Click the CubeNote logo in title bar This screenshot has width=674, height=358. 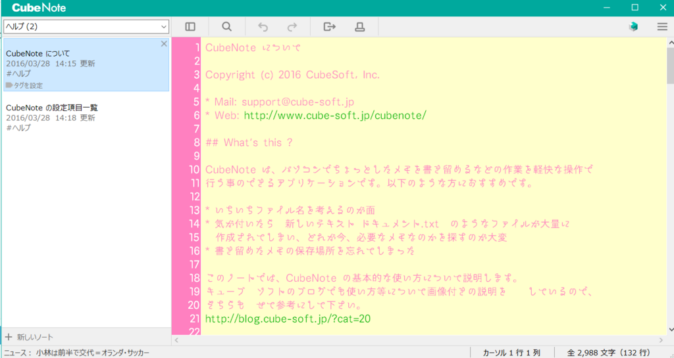pyautogui.click(x=39, y=8)
